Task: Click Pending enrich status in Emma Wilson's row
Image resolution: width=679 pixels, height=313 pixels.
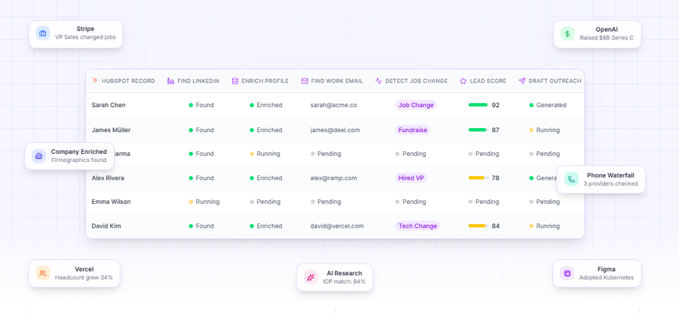Action: coord(265,202)
